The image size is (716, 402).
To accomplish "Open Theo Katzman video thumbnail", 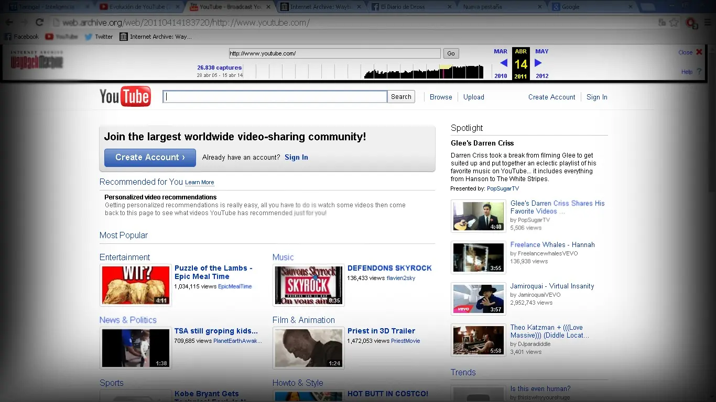I will (478, 340).
